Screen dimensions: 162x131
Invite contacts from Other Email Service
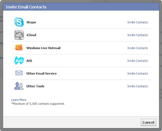(x=138, y=74)
